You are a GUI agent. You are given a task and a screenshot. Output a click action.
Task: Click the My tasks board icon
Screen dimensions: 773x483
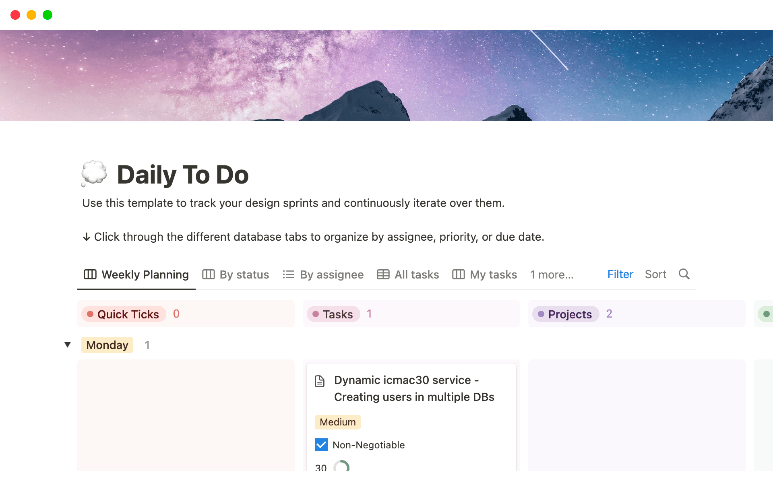[458, 275]
